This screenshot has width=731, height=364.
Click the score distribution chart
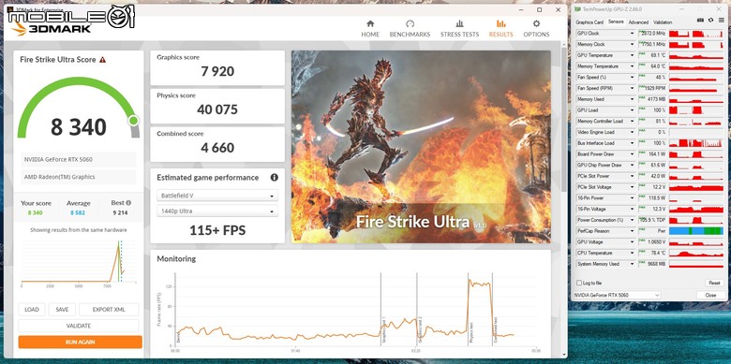click(79, 263)
